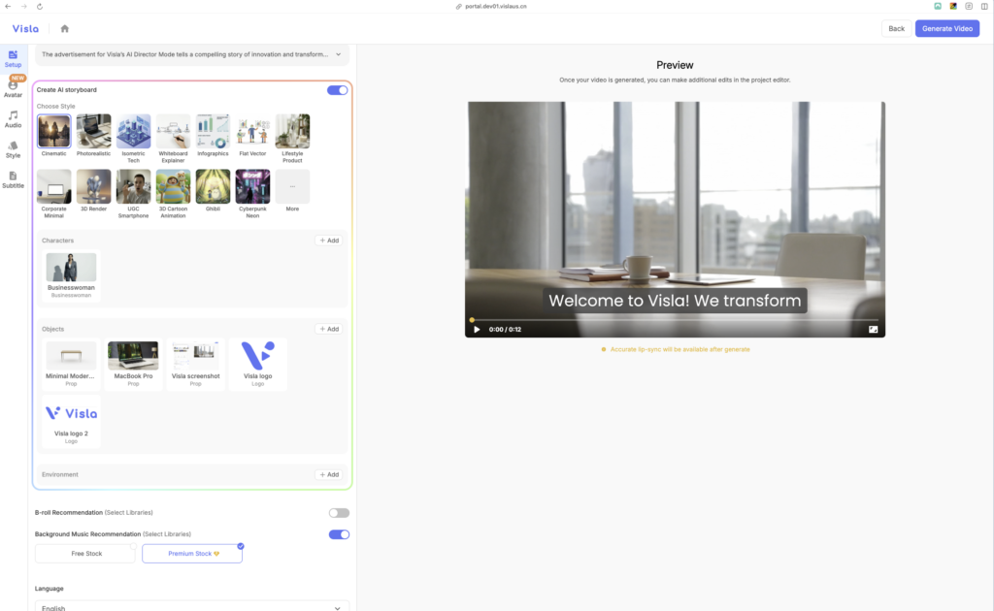The height and width of the screenshot is (611, 994).
Task: Add a new character
Action: 329,241
